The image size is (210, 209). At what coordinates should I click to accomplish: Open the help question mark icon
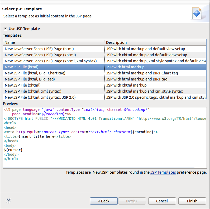[x=8, y=201]
